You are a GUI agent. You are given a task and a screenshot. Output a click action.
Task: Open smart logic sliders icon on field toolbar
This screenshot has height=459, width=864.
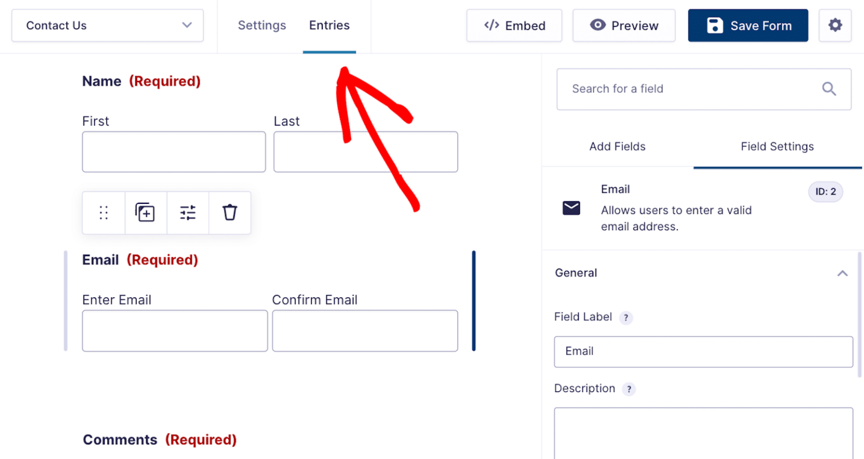[x=187, y=212]
